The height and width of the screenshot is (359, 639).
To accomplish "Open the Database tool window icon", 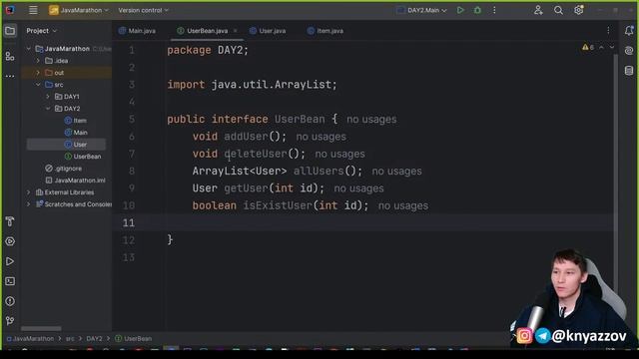I will 629,71.
